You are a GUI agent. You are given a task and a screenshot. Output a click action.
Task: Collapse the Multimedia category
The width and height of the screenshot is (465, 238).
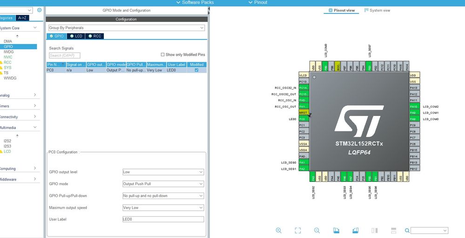(x=35, y=127)
